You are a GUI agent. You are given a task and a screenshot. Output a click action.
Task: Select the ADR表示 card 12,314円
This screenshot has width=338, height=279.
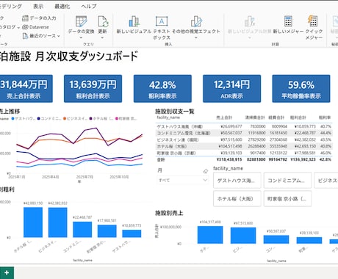pos(231,89)
